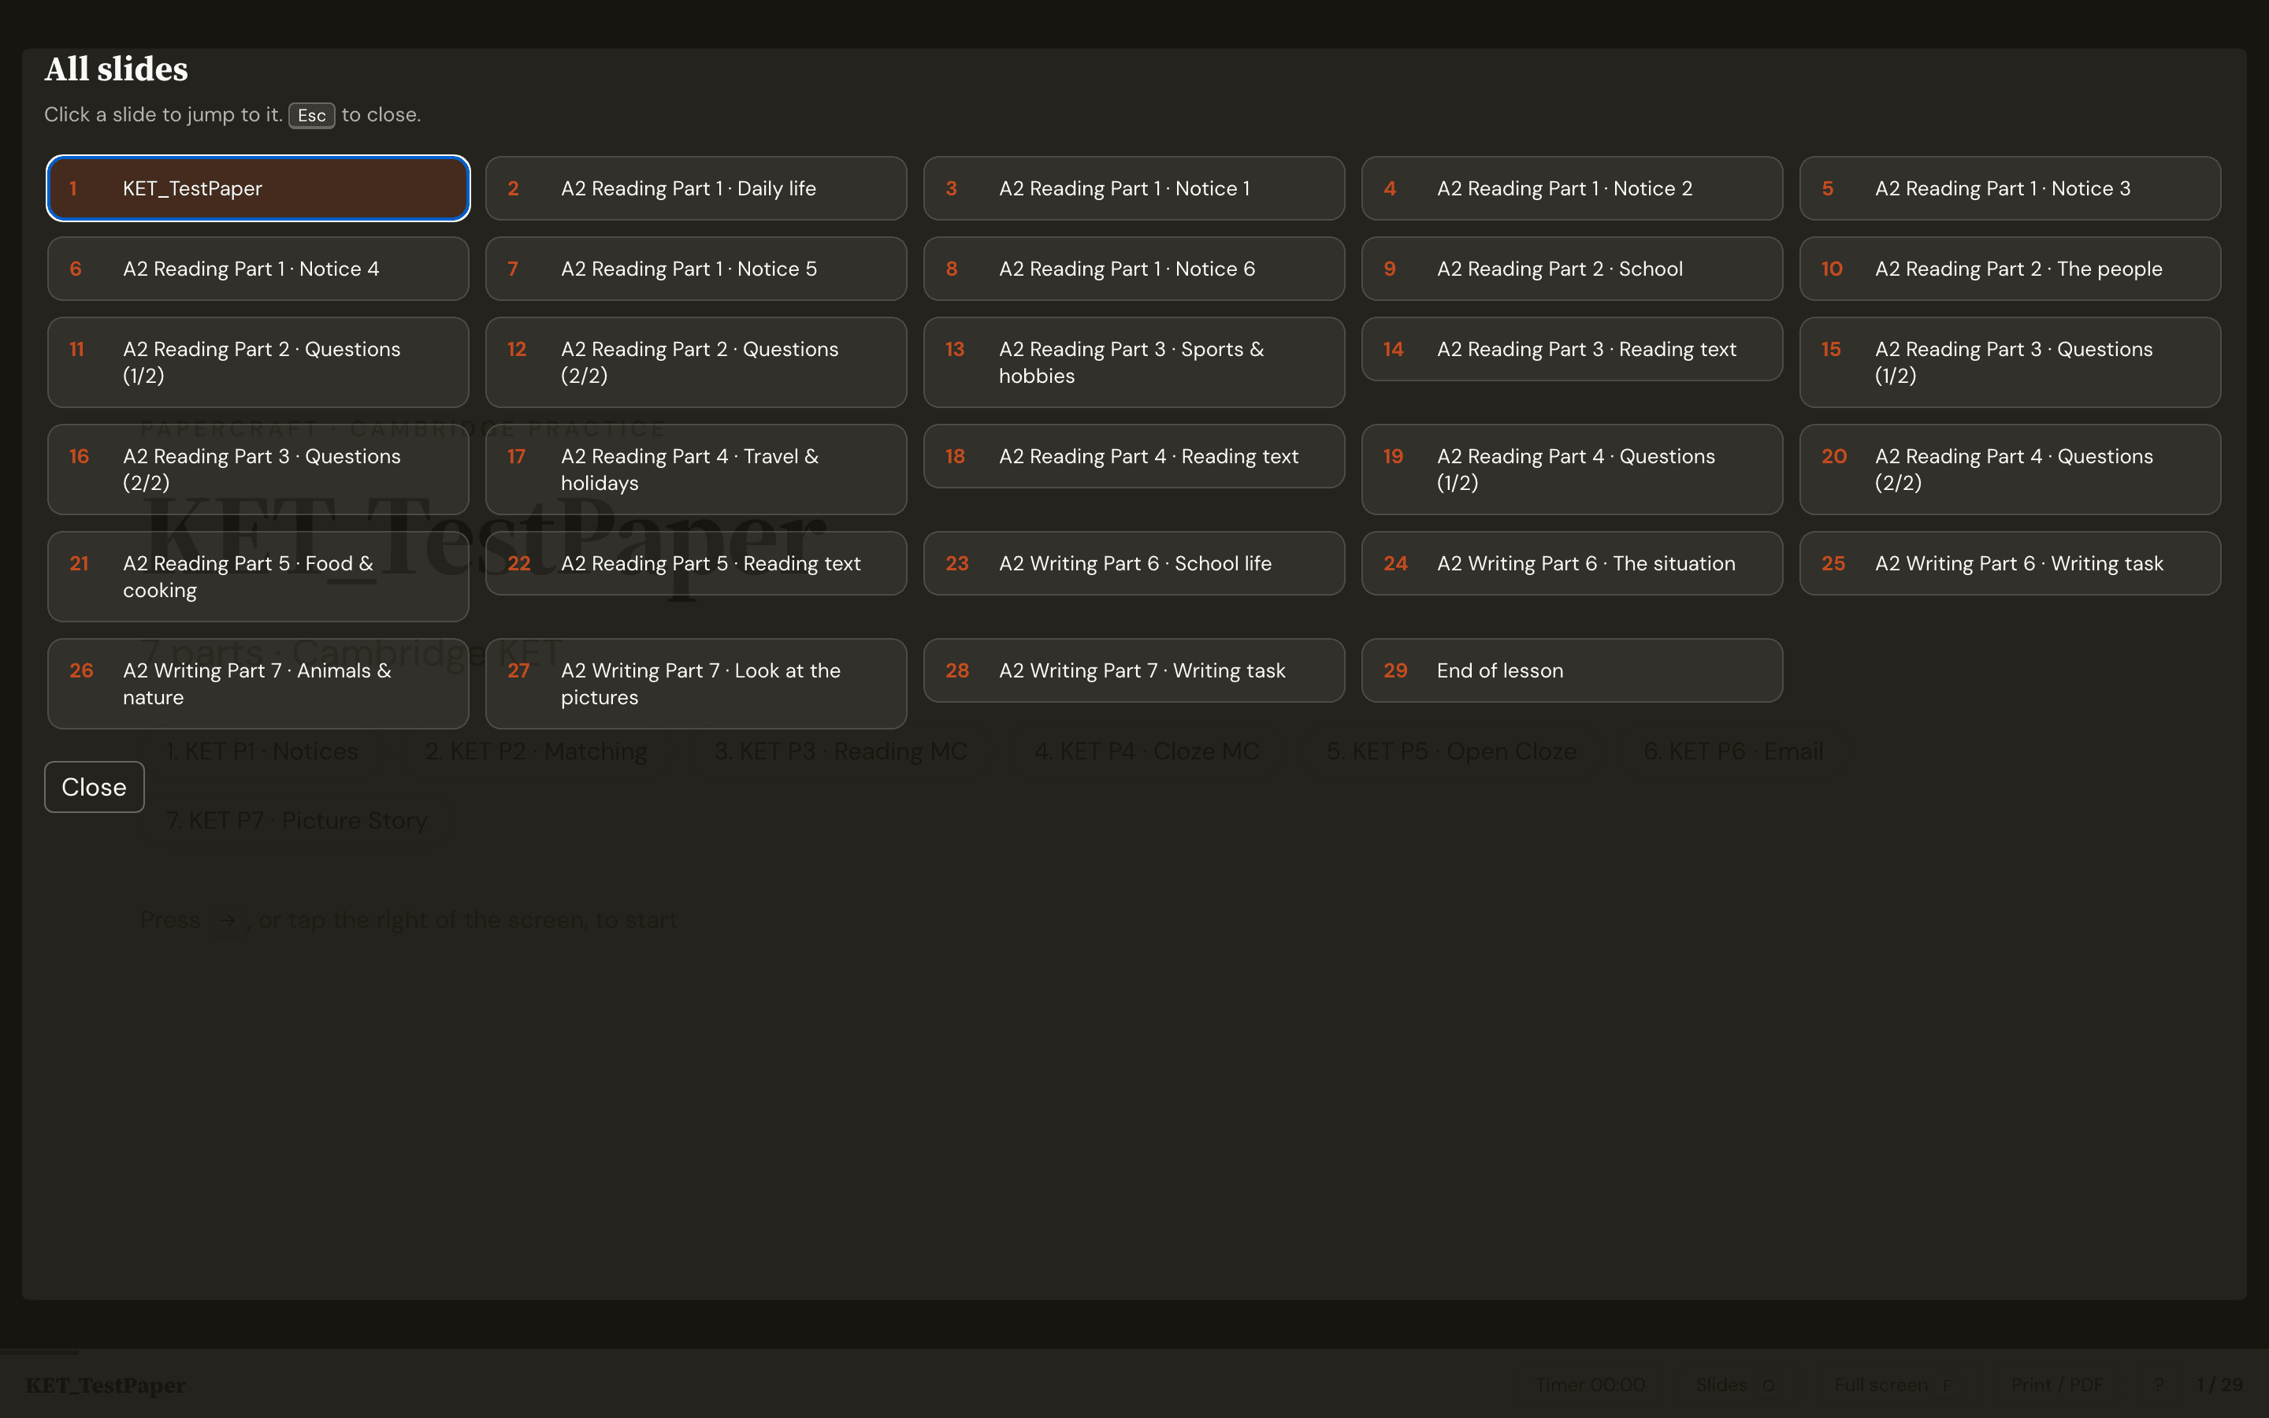This screenshot has width=2269, height=1418.
Task: Jump to slide 27 Look at the pictures
Action: [696, 684]
